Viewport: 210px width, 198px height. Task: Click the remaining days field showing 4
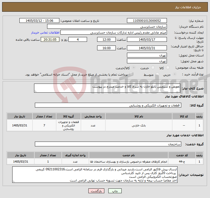click(78, 39)
